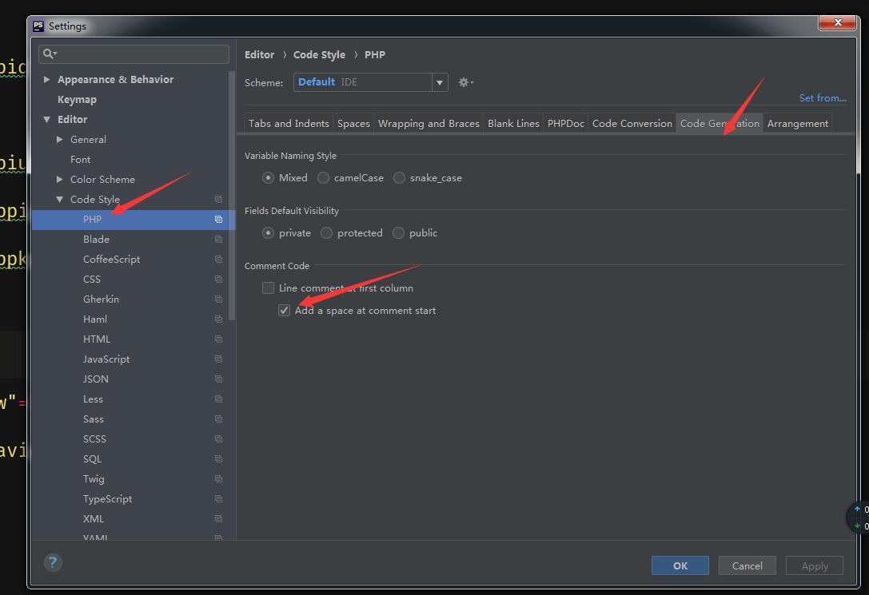Screen dimensions: 869x595
Task: Set fields default visibility to public
Action: click(398, 233)
